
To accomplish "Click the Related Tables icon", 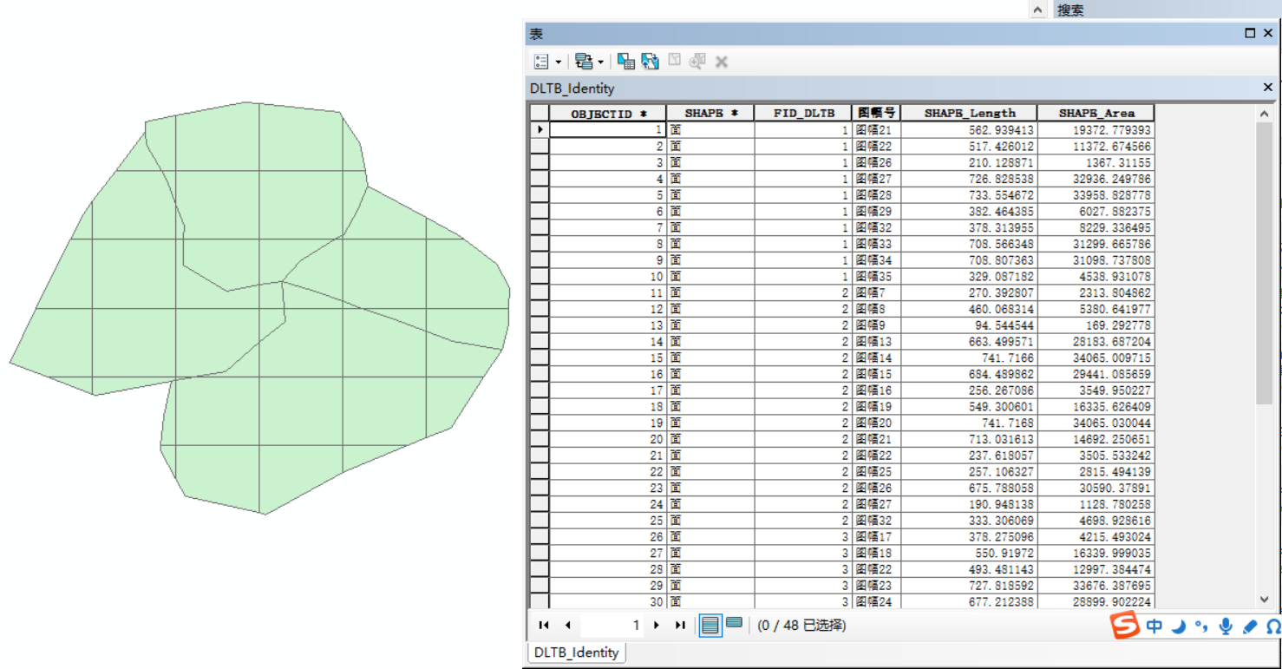I will tap(584, 61).
